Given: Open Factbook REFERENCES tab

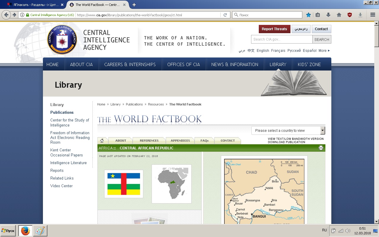Looking at the screenshot, I should point(149,140).
